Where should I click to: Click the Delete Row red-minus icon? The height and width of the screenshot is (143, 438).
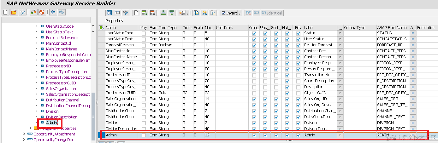coord(153,13)
